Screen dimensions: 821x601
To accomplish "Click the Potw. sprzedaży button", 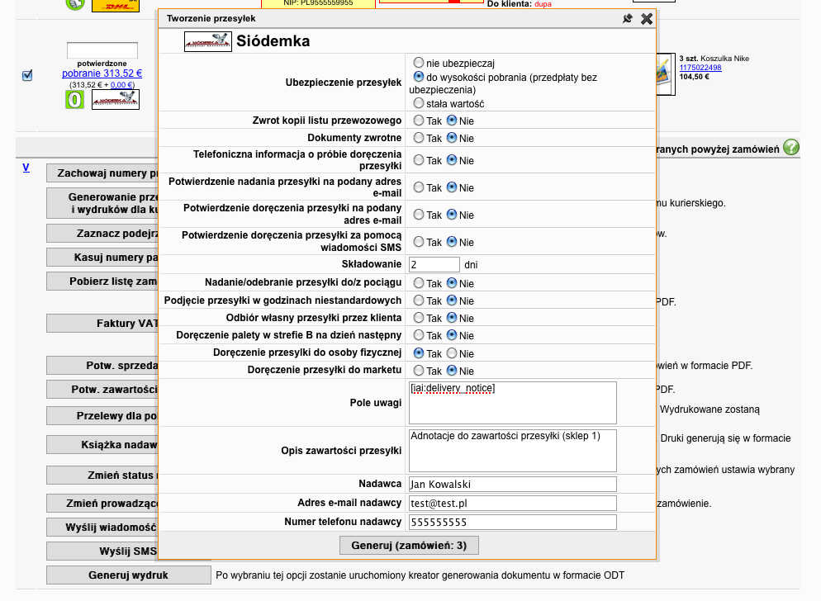I will (102, 366).
